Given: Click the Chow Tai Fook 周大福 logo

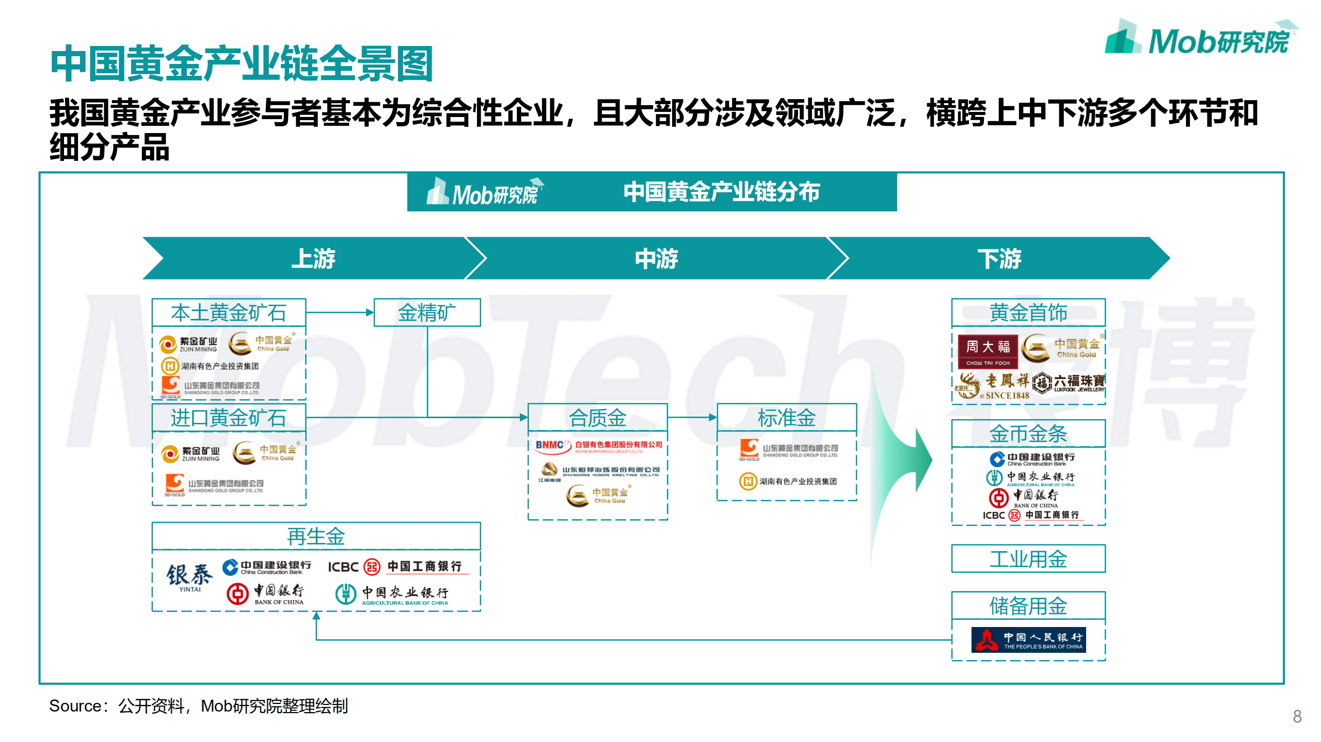Looking at the screenshot, I should pos(988,352).
